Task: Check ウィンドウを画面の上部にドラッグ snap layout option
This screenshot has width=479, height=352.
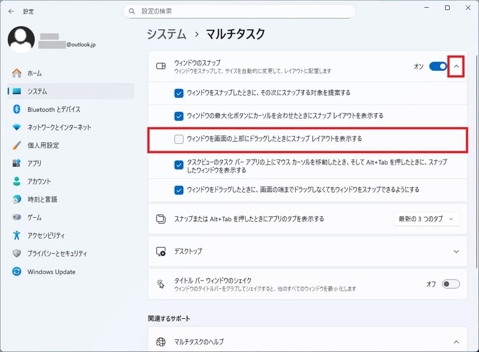Action: coord(179,139)
